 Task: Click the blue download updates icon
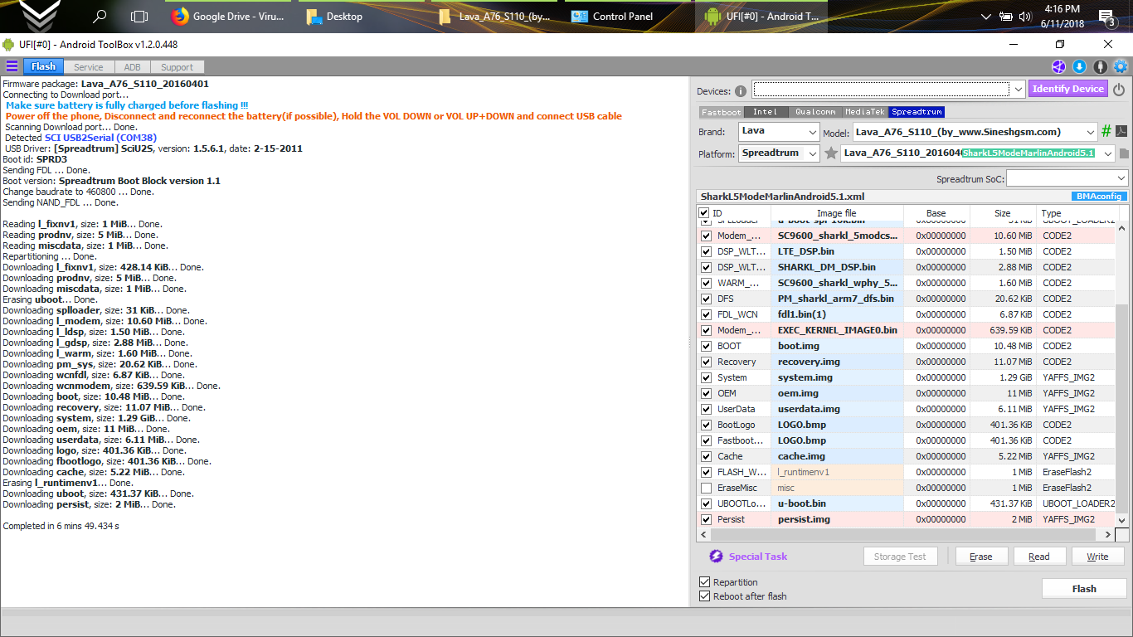[x=1079, y=67]
